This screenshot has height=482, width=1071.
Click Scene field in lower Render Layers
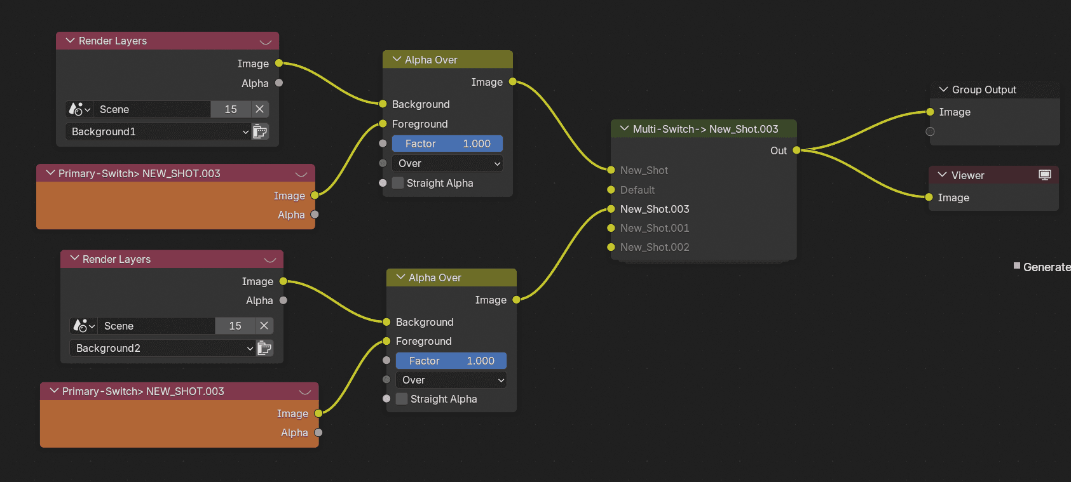pyautogui.click(x=158, y=326)
